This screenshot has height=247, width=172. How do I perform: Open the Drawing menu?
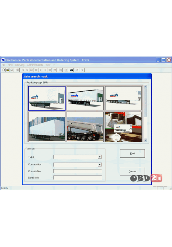tap(20, 65)
